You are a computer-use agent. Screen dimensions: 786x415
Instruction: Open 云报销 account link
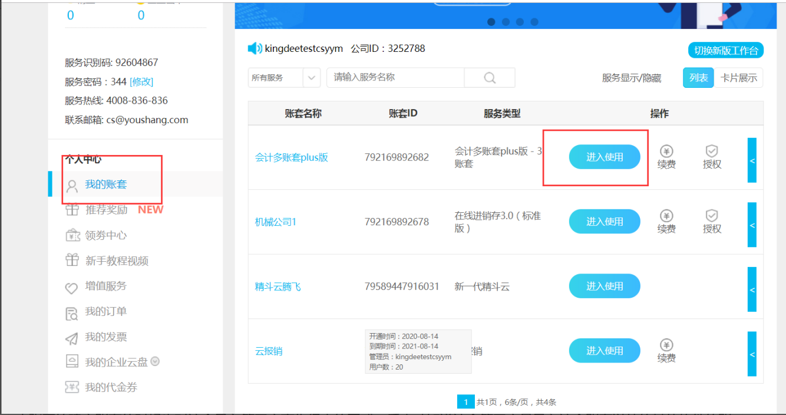click(x=269, y=351)
